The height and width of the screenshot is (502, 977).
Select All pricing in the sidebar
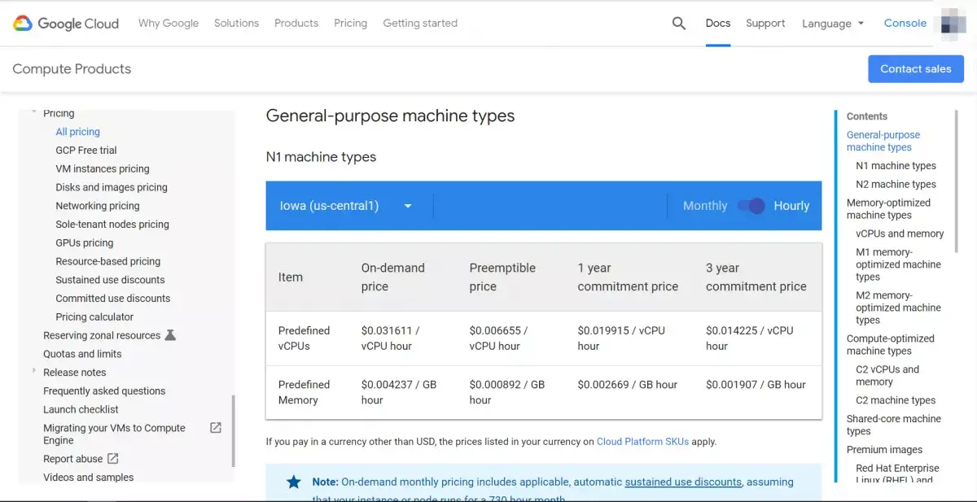pos(78,132)
